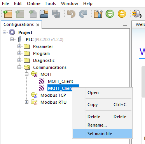Click the Modbus TCP folder icon
Image resolution: width=145 pixels, height=144 pixels.
click(34, 95)
